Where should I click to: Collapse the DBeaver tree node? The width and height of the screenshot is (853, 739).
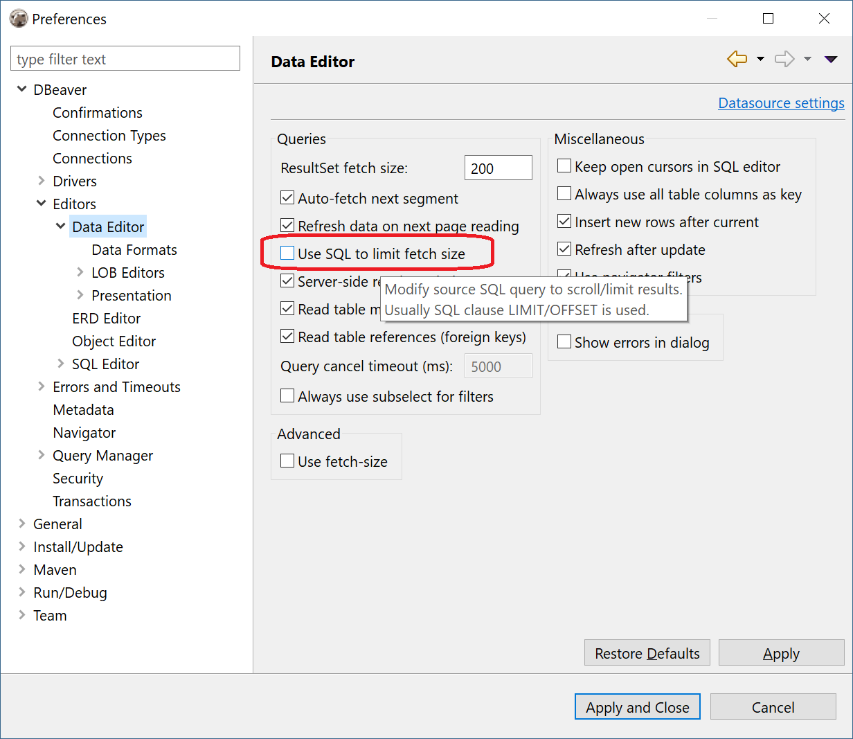pos(21,89)
